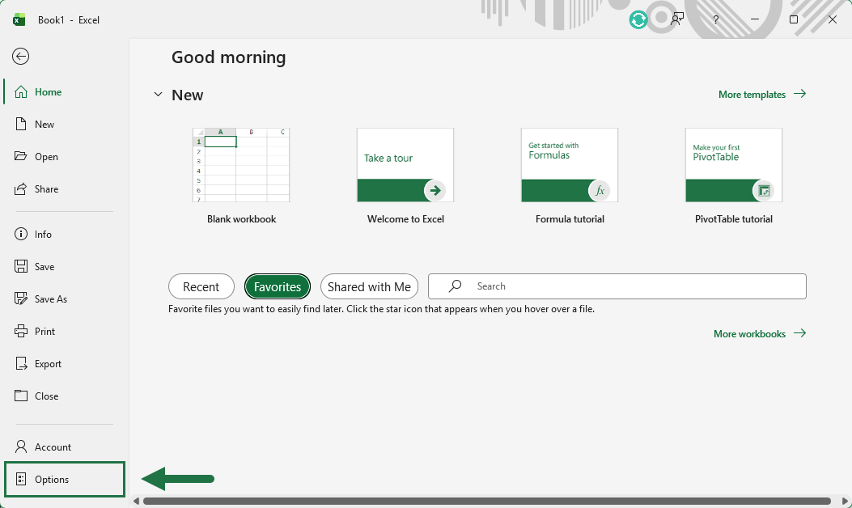This screenshot has height=508, width=852.
Task: Click the Close folder icon in sidebar
Action: coord(21,396)
